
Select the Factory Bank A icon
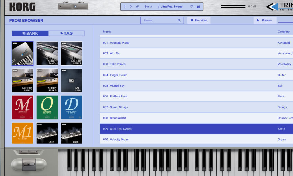[47, 53]
